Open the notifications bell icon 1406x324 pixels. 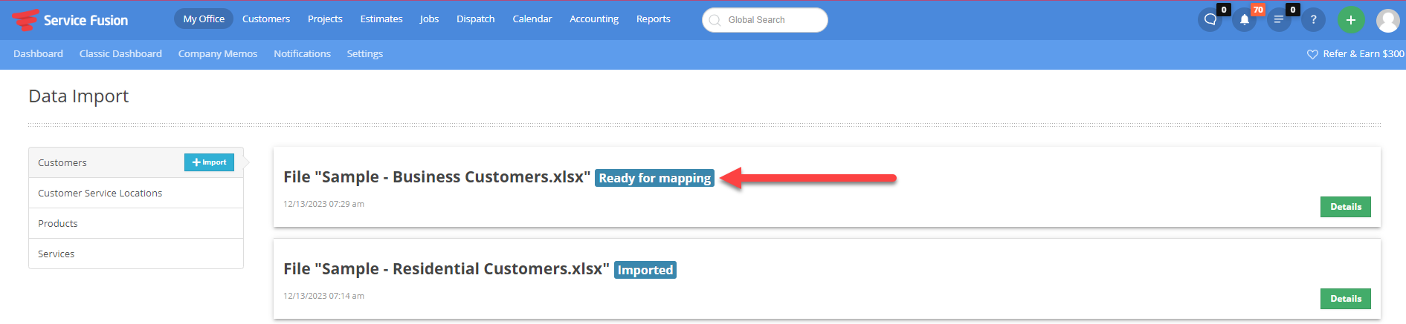tap(1245, 20)
